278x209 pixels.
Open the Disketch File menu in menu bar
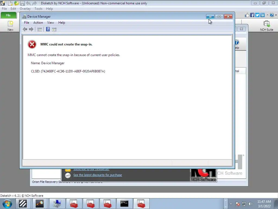[x=4, y=8]
